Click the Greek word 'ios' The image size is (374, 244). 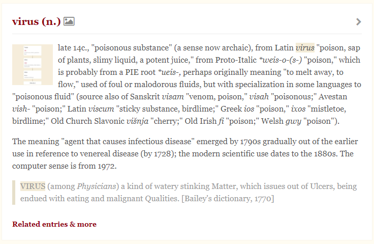coord(249,109)
